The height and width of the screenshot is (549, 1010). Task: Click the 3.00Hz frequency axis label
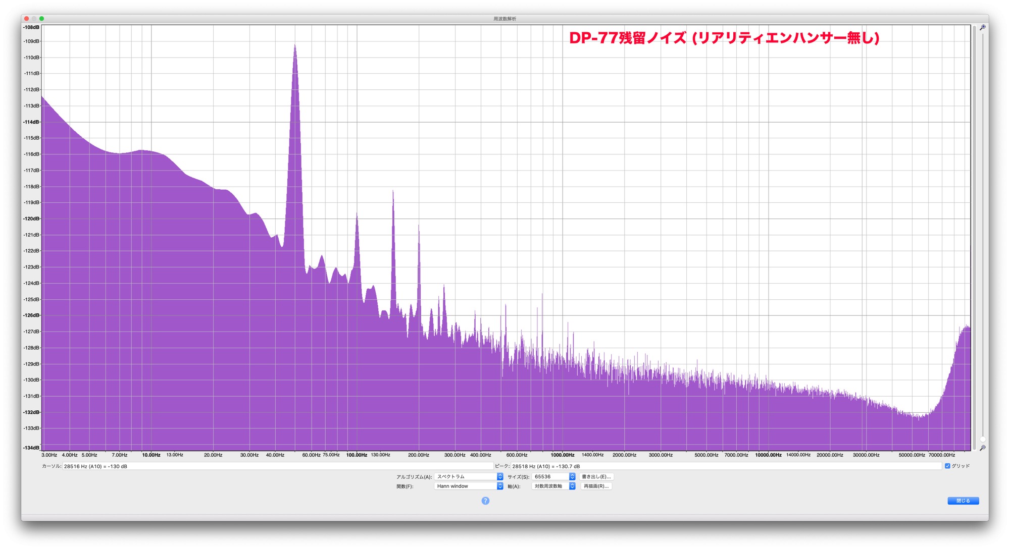coord(49,455)
